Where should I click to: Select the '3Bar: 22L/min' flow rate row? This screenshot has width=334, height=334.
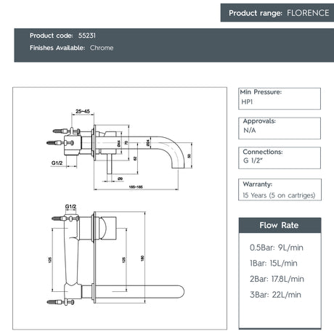click(x=275, y=295)
